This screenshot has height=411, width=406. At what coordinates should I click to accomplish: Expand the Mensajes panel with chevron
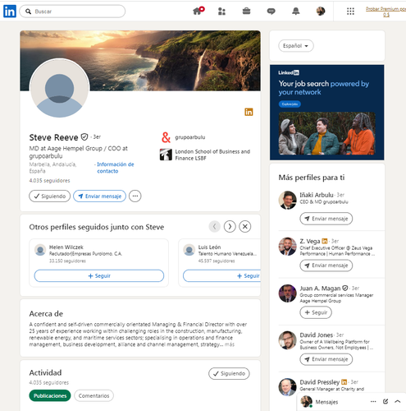pyautogui.click(x=398, y=401)
